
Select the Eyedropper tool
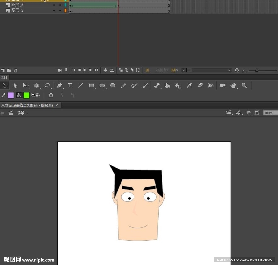pos(189,86)
